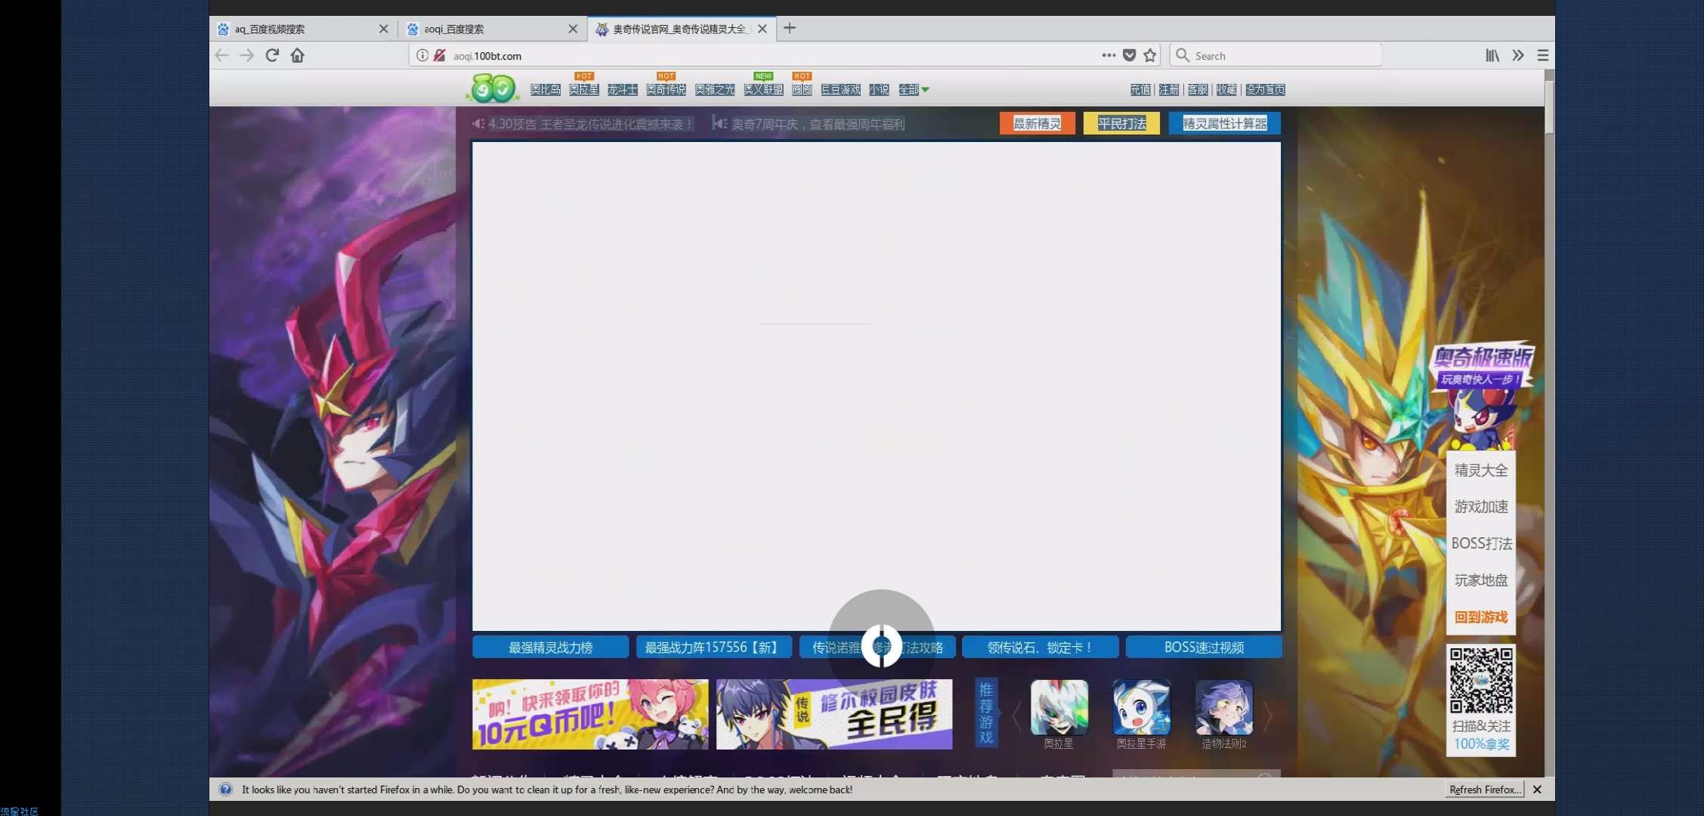Bookmark this page with star
The image size is (1704, 816).
1150,55
